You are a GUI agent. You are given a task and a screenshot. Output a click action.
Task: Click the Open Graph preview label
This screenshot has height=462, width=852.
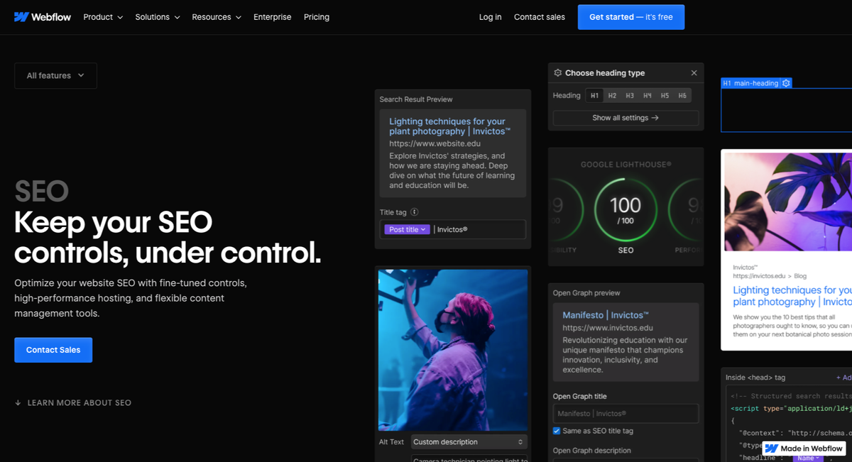click(x=586, y=293)
